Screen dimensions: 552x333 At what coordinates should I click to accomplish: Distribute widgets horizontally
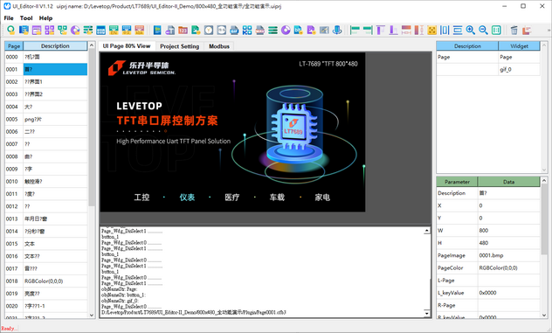click(445, 31)
